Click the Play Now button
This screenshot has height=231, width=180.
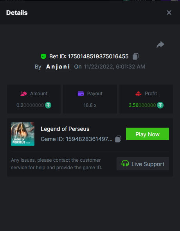pyautogui.click(x=148, y=134)
